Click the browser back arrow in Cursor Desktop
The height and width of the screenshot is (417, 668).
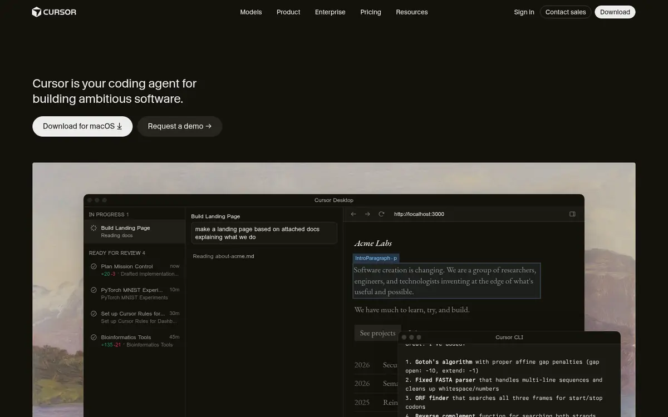coord(353,214)
